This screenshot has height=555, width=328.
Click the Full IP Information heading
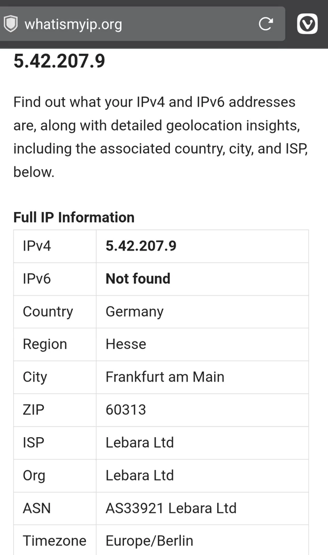74,217
